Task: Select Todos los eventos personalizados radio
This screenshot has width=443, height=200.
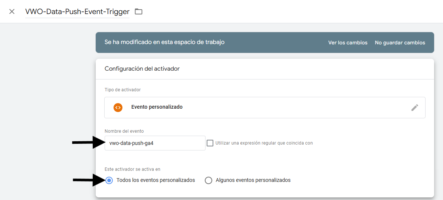Action: coord(109,180)
